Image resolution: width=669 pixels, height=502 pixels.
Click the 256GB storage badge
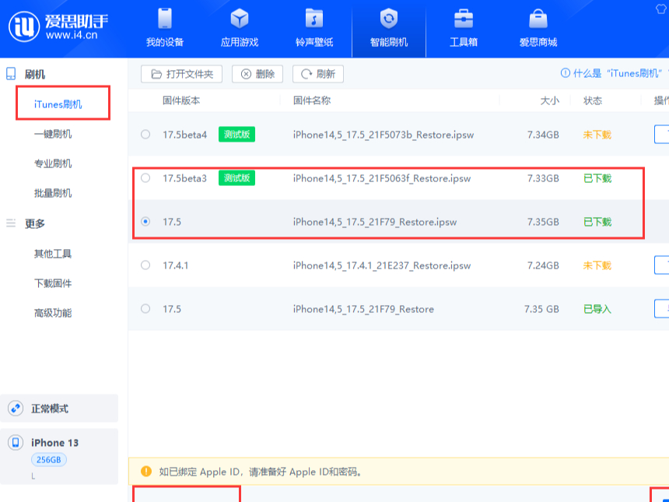(49, 460)
